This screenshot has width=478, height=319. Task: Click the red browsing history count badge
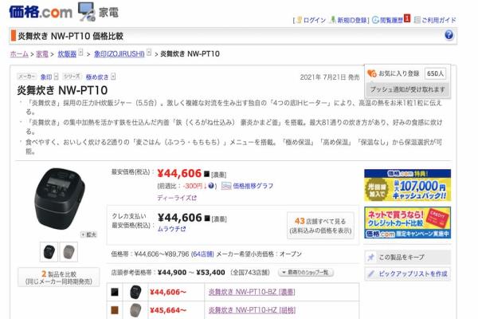(x=407, y=18)
